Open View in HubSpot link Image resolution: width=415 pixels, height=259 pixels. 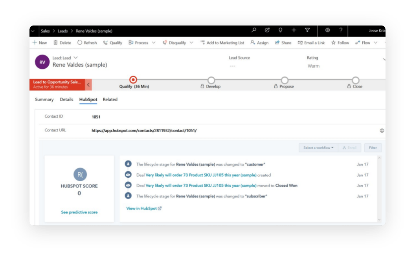pos(144,208)
